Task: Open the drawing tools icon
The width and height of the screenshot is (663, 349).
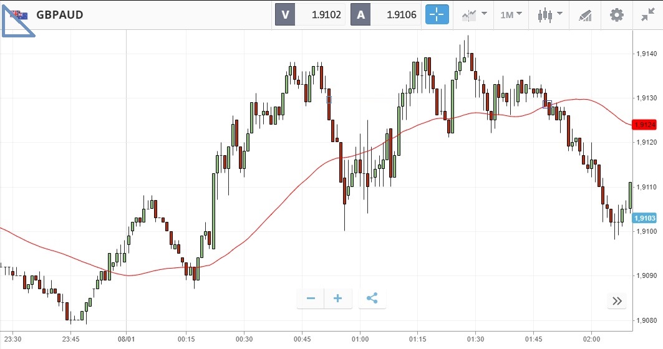Action: [584, 15]
